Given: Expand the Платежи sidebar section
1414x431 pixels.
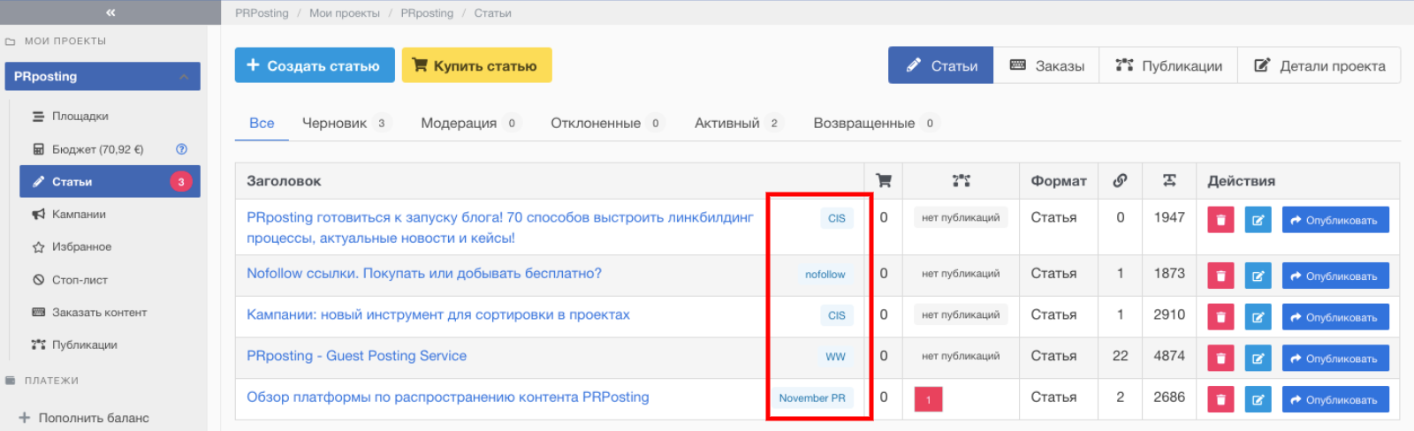Looking at the screenshot, I should point(51,381).
